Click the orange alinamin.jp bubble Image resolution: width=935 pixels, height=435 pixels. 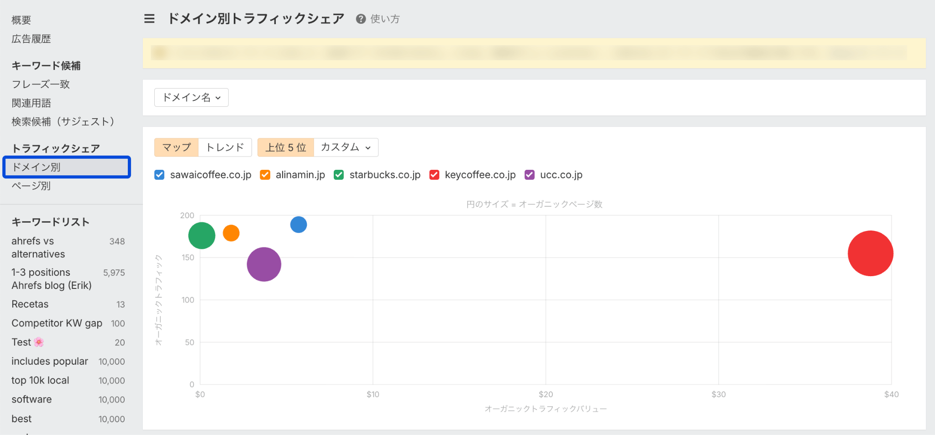click(231, 233)
